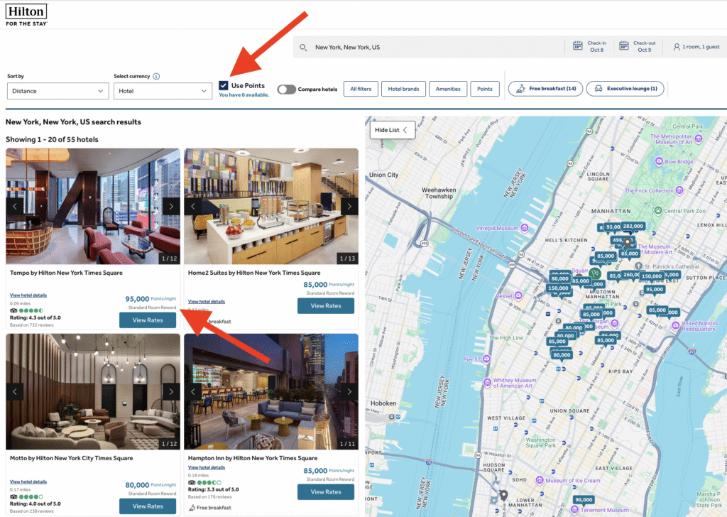Enable the Free breakfast (14) filter
Viewport: 727px width, 517px height.
pos(546,89)
